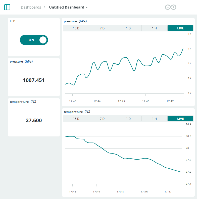Toggle the sidebar panel icon

7,7
